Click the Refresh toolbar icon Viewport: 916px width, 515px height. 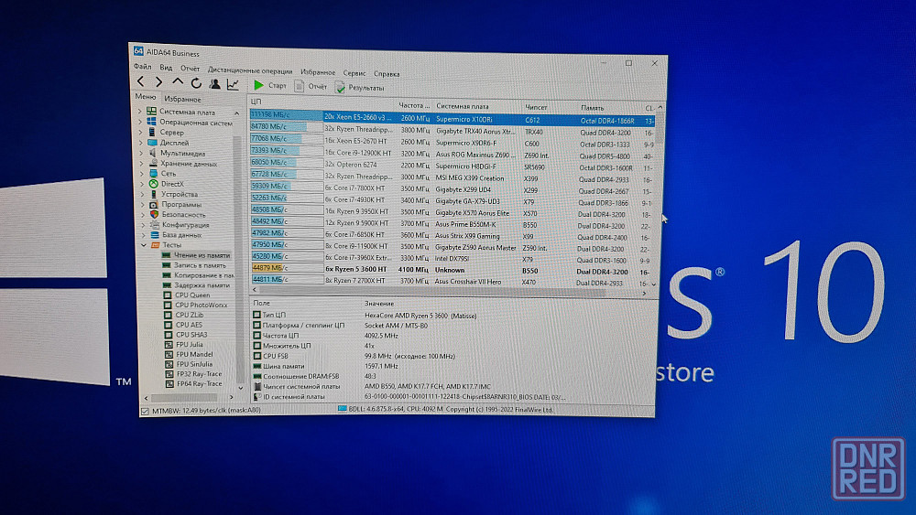point(196,83)
